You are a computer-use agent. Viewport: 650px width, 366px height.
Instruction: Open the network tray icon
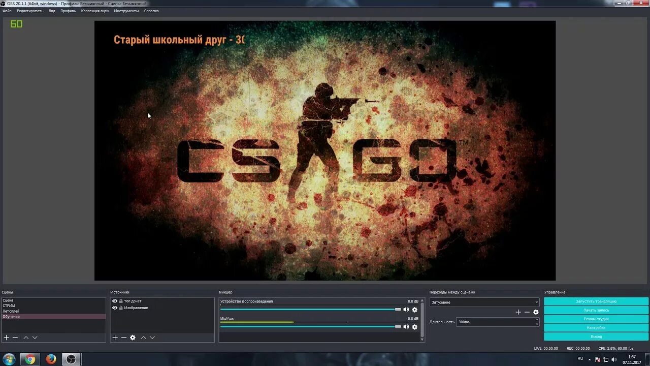(606, 359)
